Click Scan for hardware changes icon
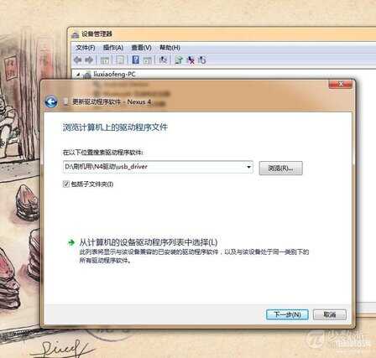The image size is (376, 358). click(x=163, y=60)
